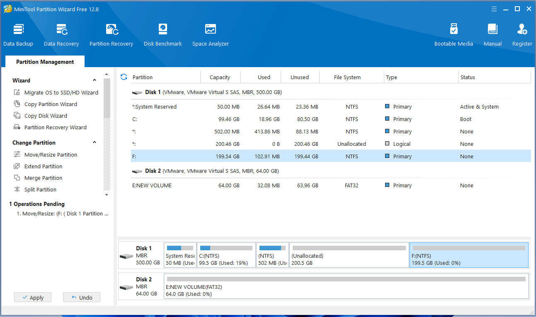Sort by the Capacity column header
The height and width of the screenshot is (317, 536).
(x=220, y=77)
